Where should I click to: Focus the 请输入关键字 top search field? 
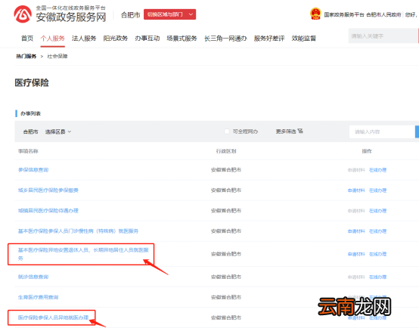point(383,36)
